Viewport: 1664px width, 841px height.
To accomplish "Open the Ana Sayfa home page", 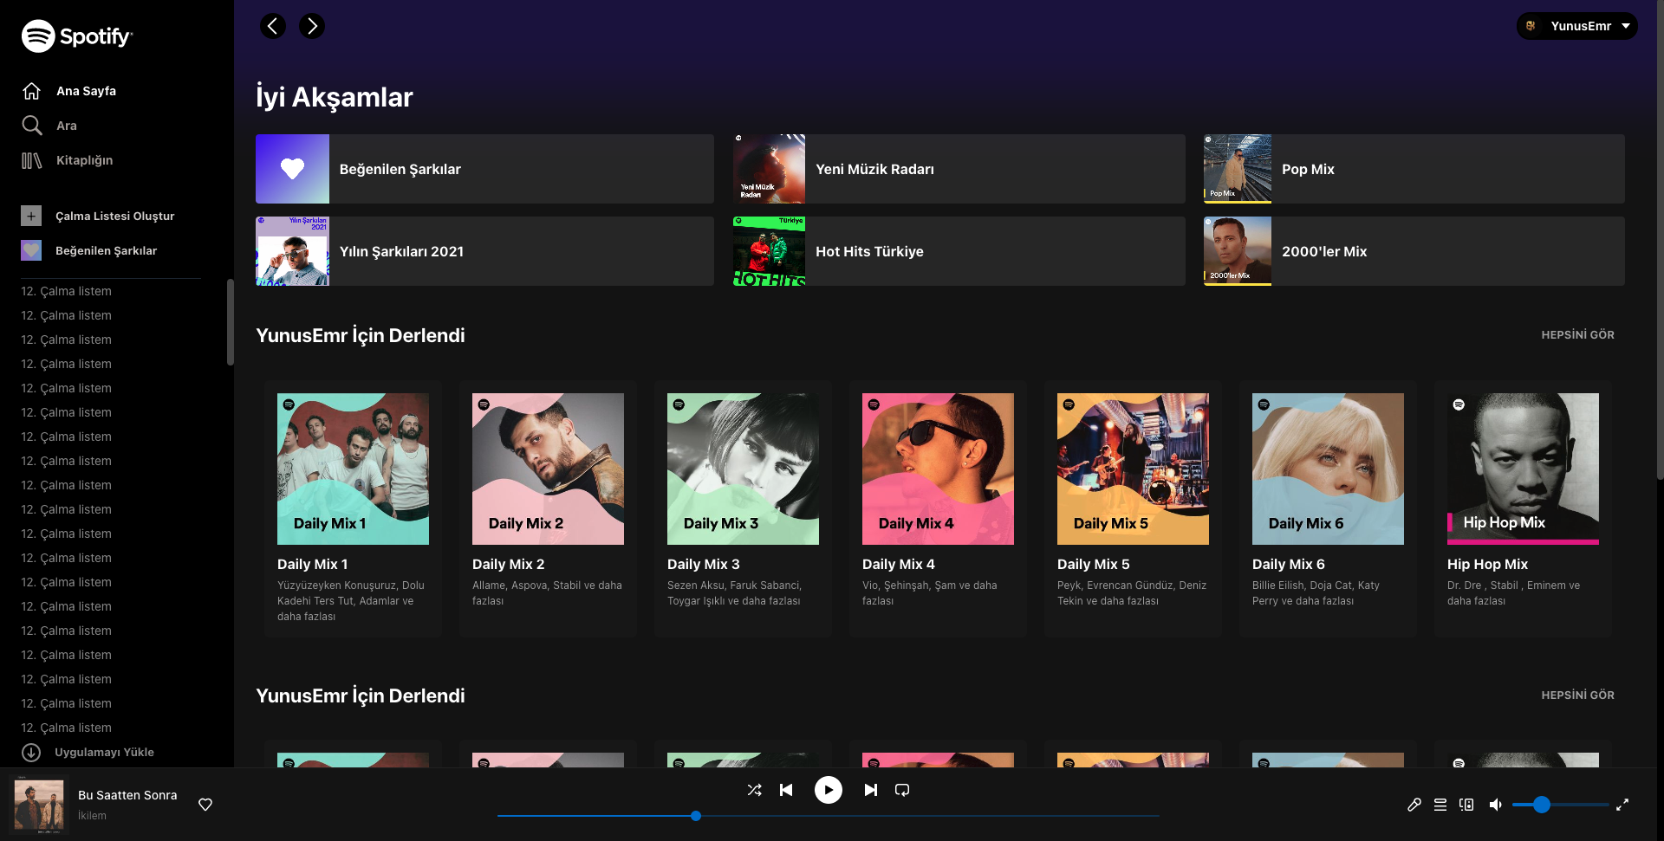I will tap(69, 91).
